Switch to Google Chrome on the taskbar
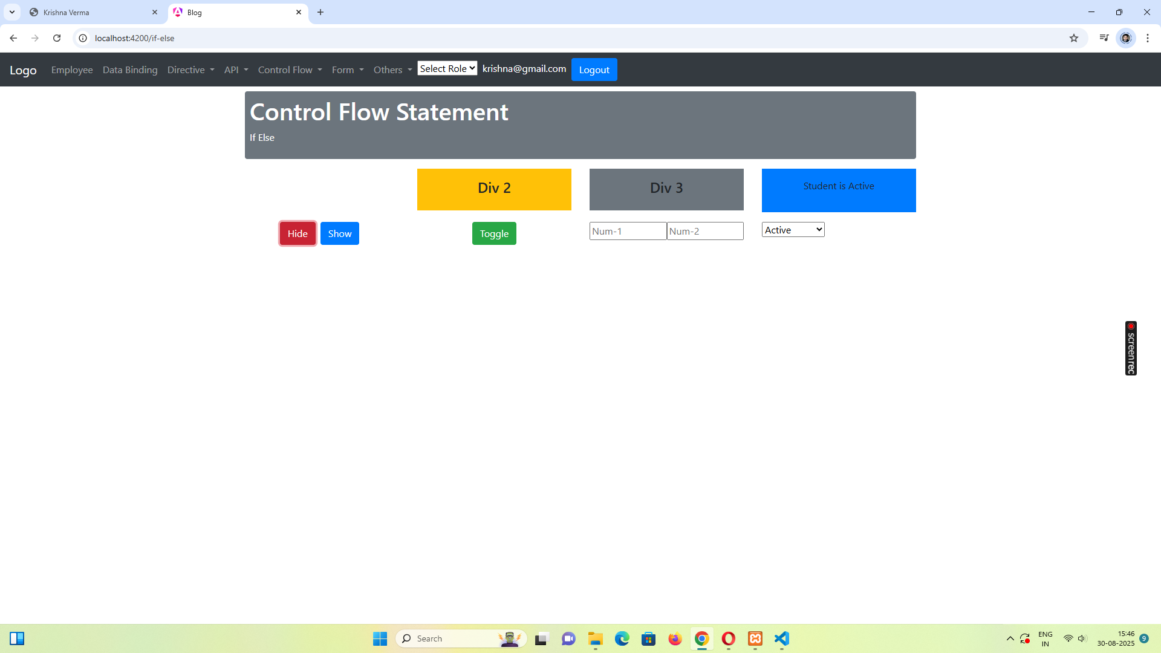 click(x=702, y=638)
